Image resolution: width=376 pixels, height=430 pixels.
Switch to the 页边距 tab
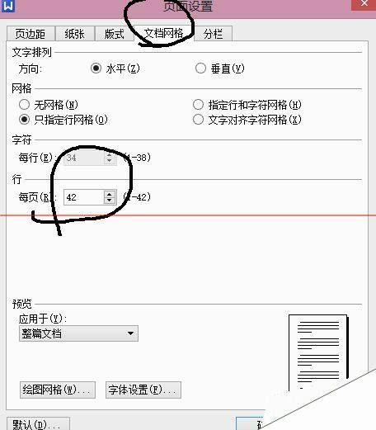click(x=31, y=34)
